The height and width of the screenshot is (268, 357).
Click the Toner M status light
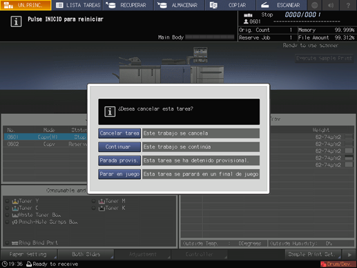[94, 201]
